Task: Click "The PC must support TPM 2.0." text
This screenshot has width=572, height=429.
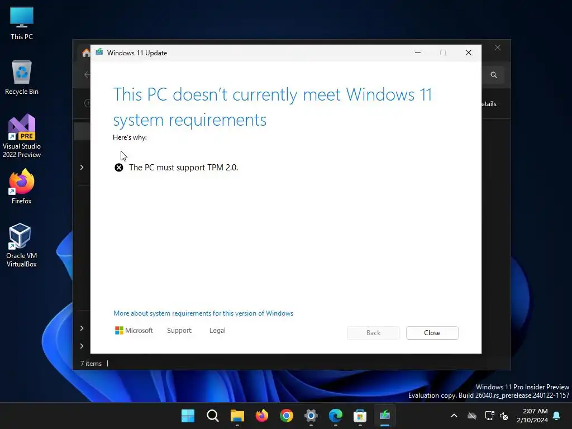Action: point(183,168)
